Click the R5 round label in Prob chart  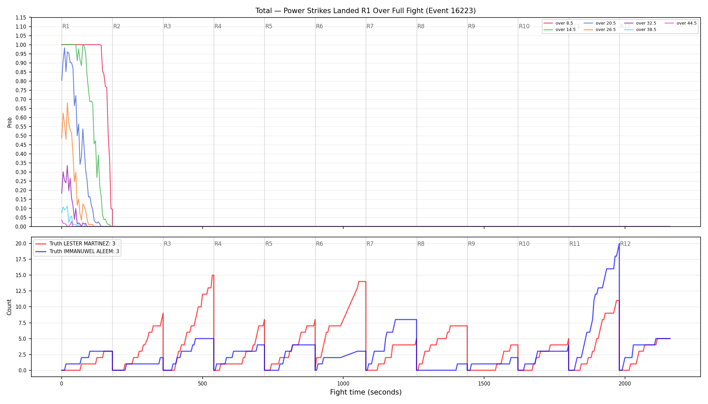269,26
